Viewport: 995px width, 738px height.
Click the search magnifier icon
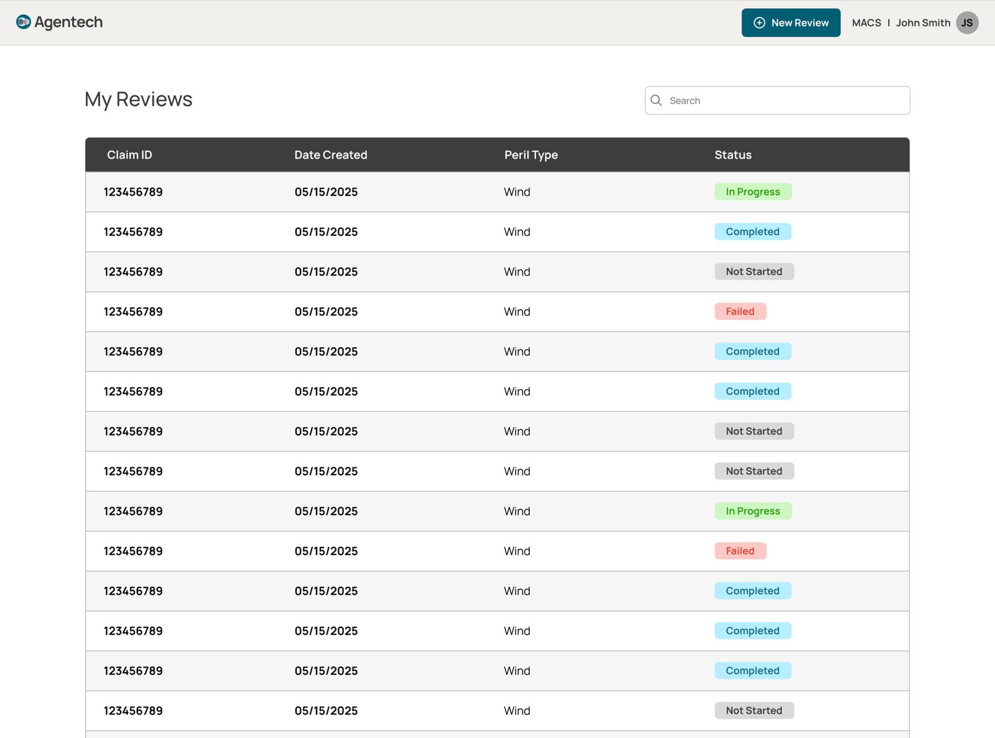[656, 100]
